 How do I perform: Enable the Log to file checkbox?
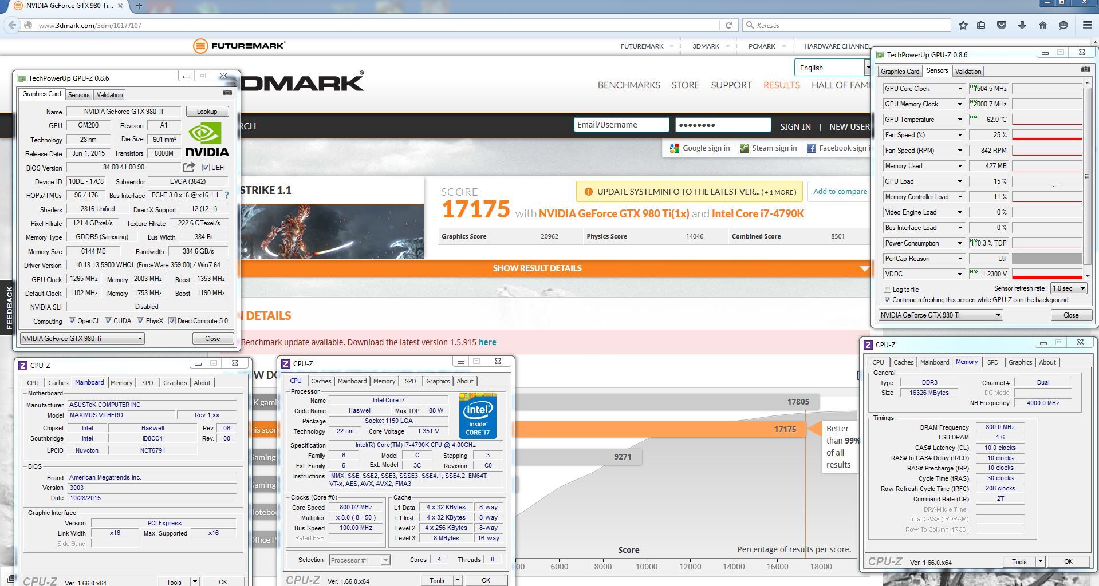coord(888,290)
